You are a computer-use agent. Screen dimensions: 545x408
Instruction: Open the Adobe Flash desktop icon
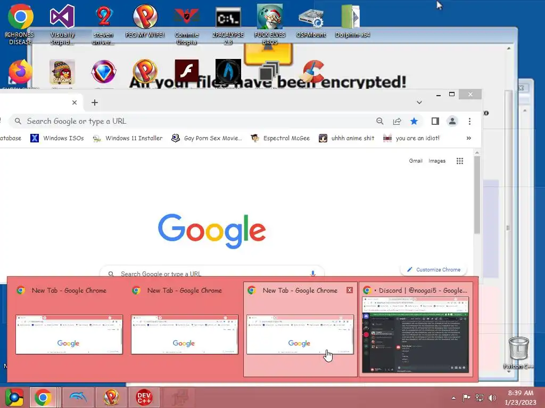(x=187, y=70)
